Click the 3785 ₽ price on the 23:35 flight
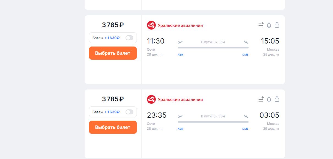The height and width of the screenshot is (159, 333). [x=113, y=99]
